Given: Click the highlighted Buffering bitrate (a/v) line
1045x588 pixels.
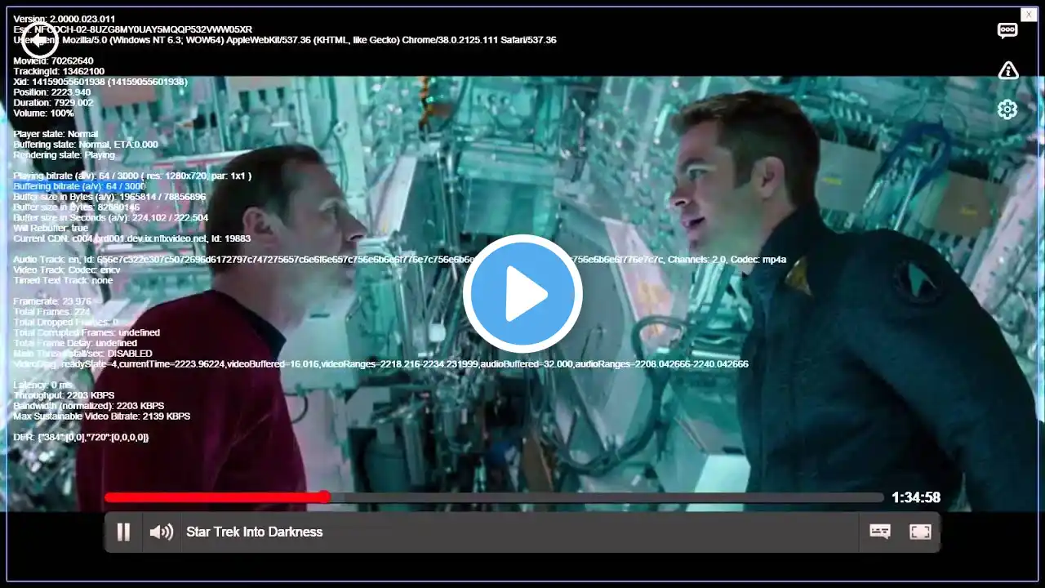Looking at the screenshot, I should tap(79, 186).
